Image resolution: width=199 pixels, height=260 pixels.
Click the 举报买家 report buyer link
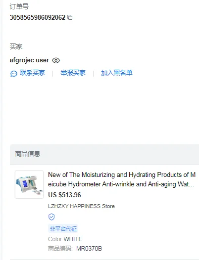pyautogui.click(x=73, y=73)
